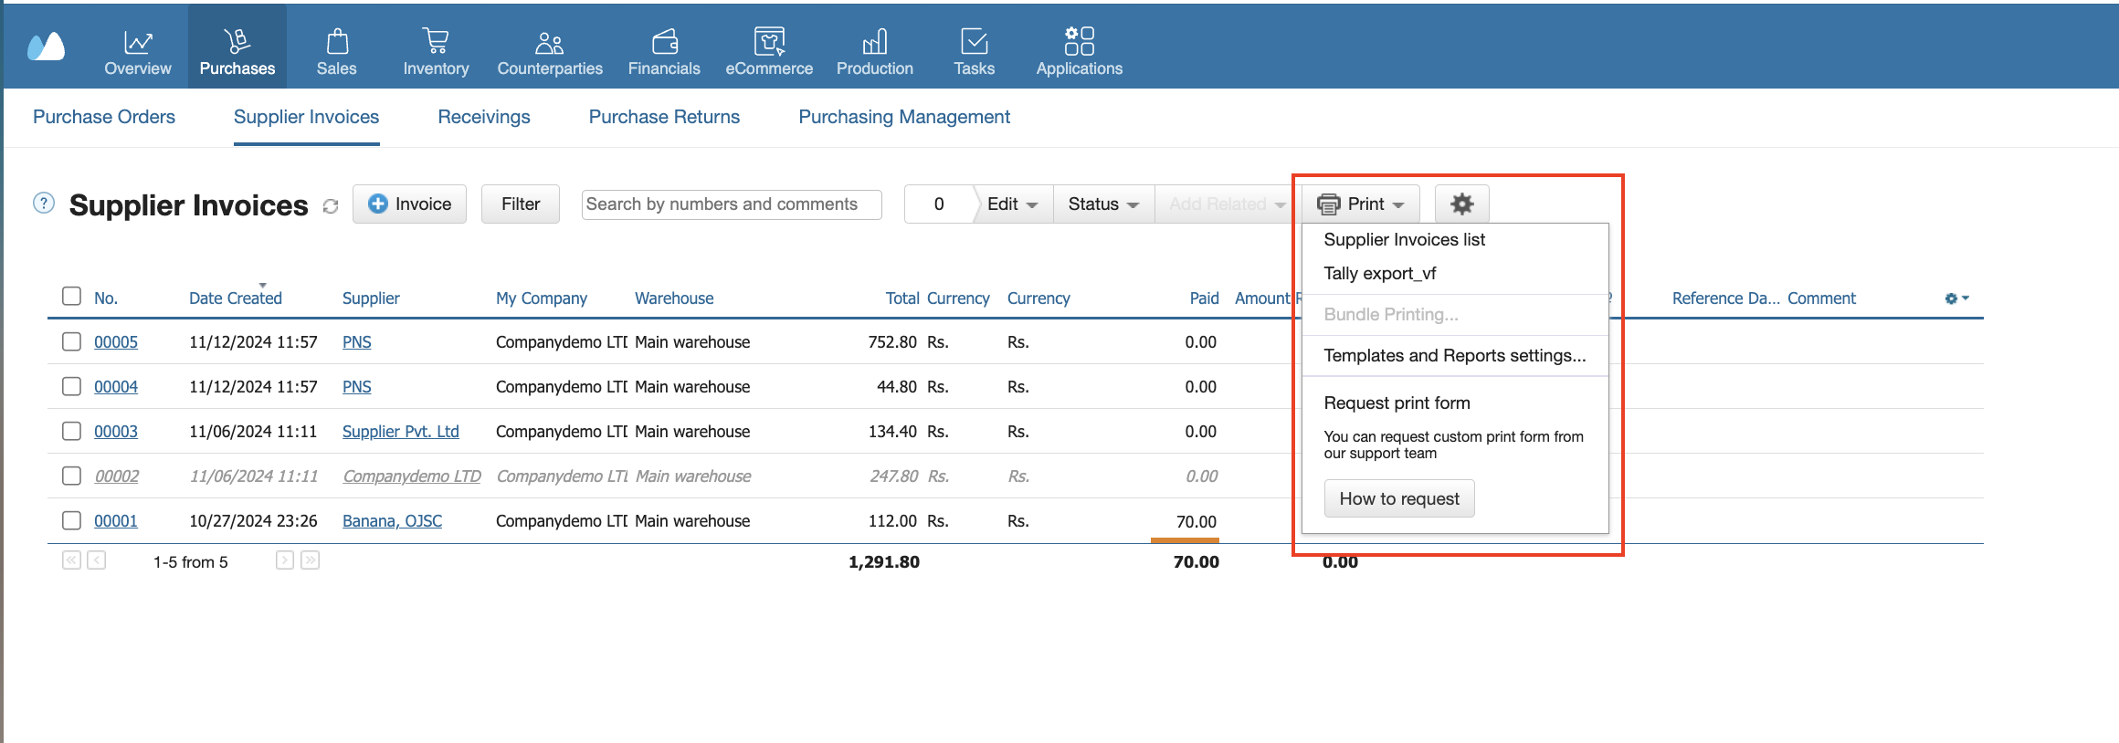Open PNS supplier in invoice 00005 row

coord(357,342)
